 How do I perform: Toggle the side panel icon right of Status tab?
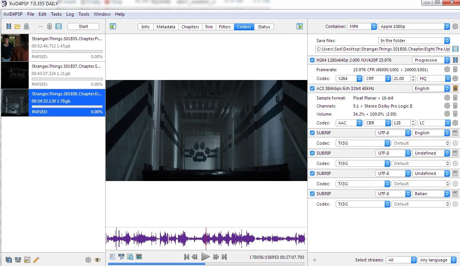[x=300, y=26]
